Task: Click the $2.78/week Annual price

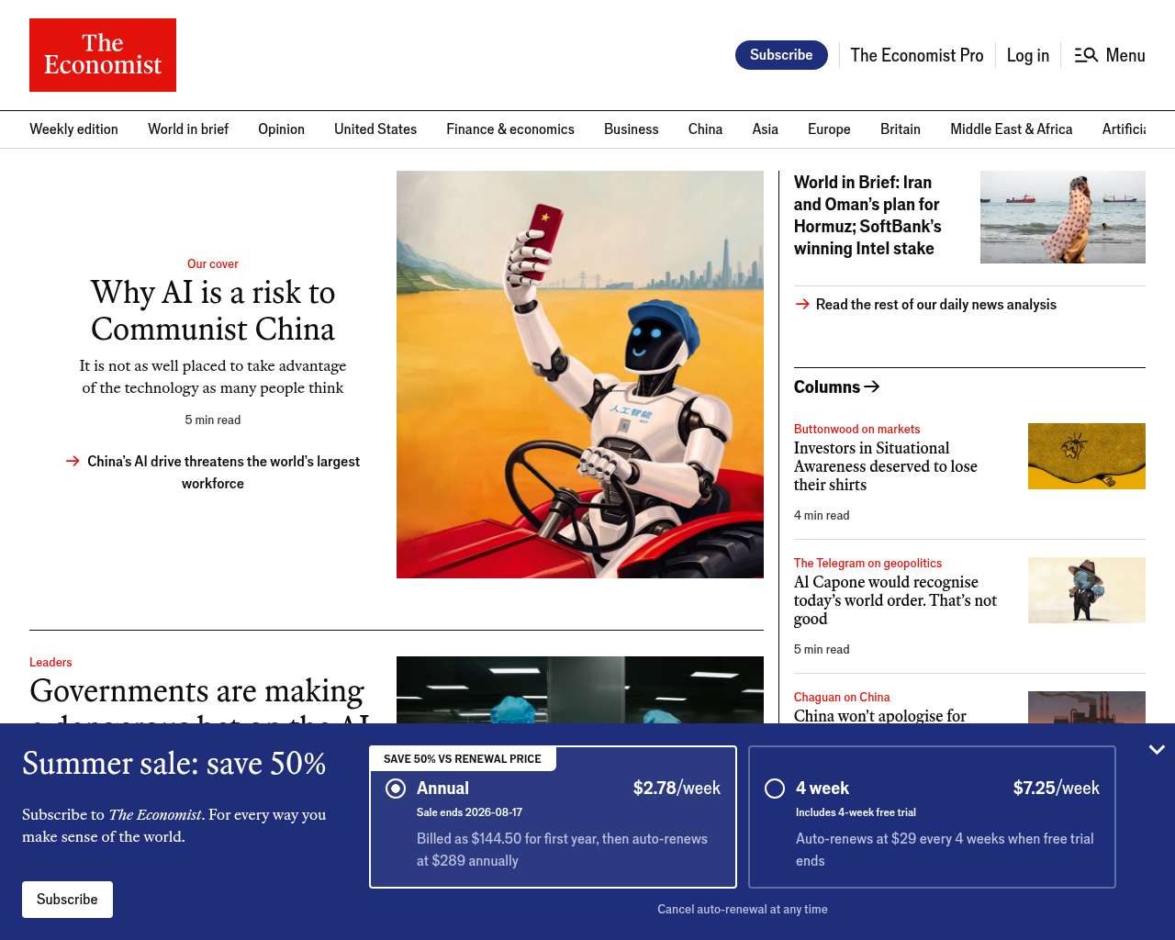Action: click(677, 789)
